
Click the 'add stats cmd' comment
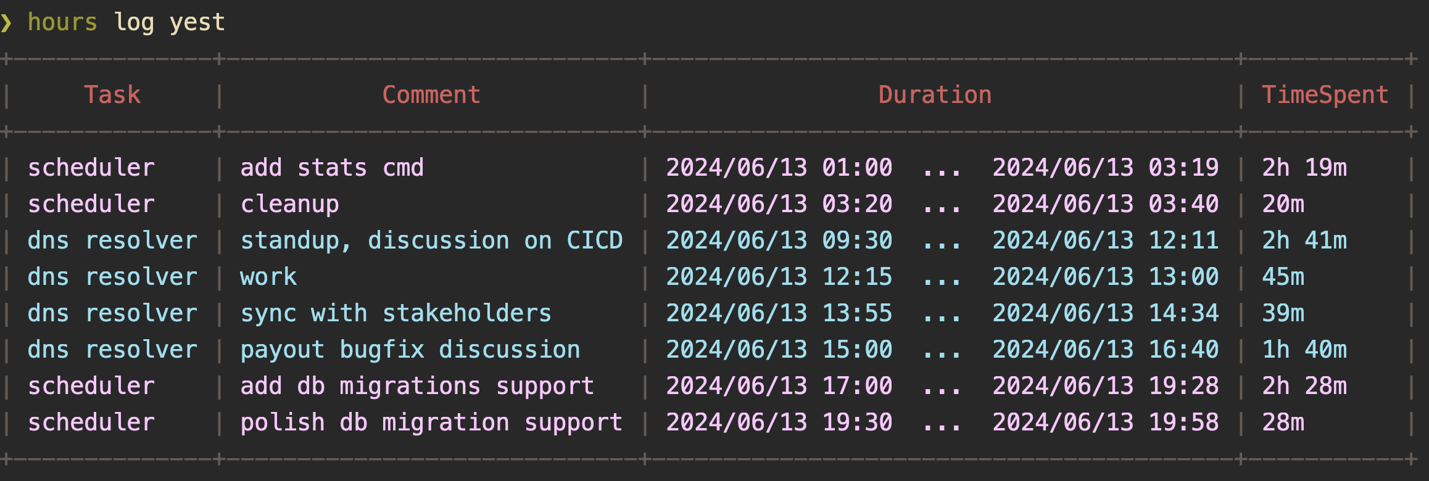click(332, 168)
